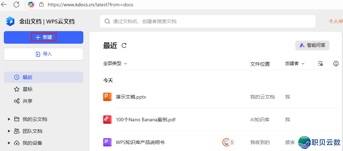View site security lock icon

(x=41, y=5)
